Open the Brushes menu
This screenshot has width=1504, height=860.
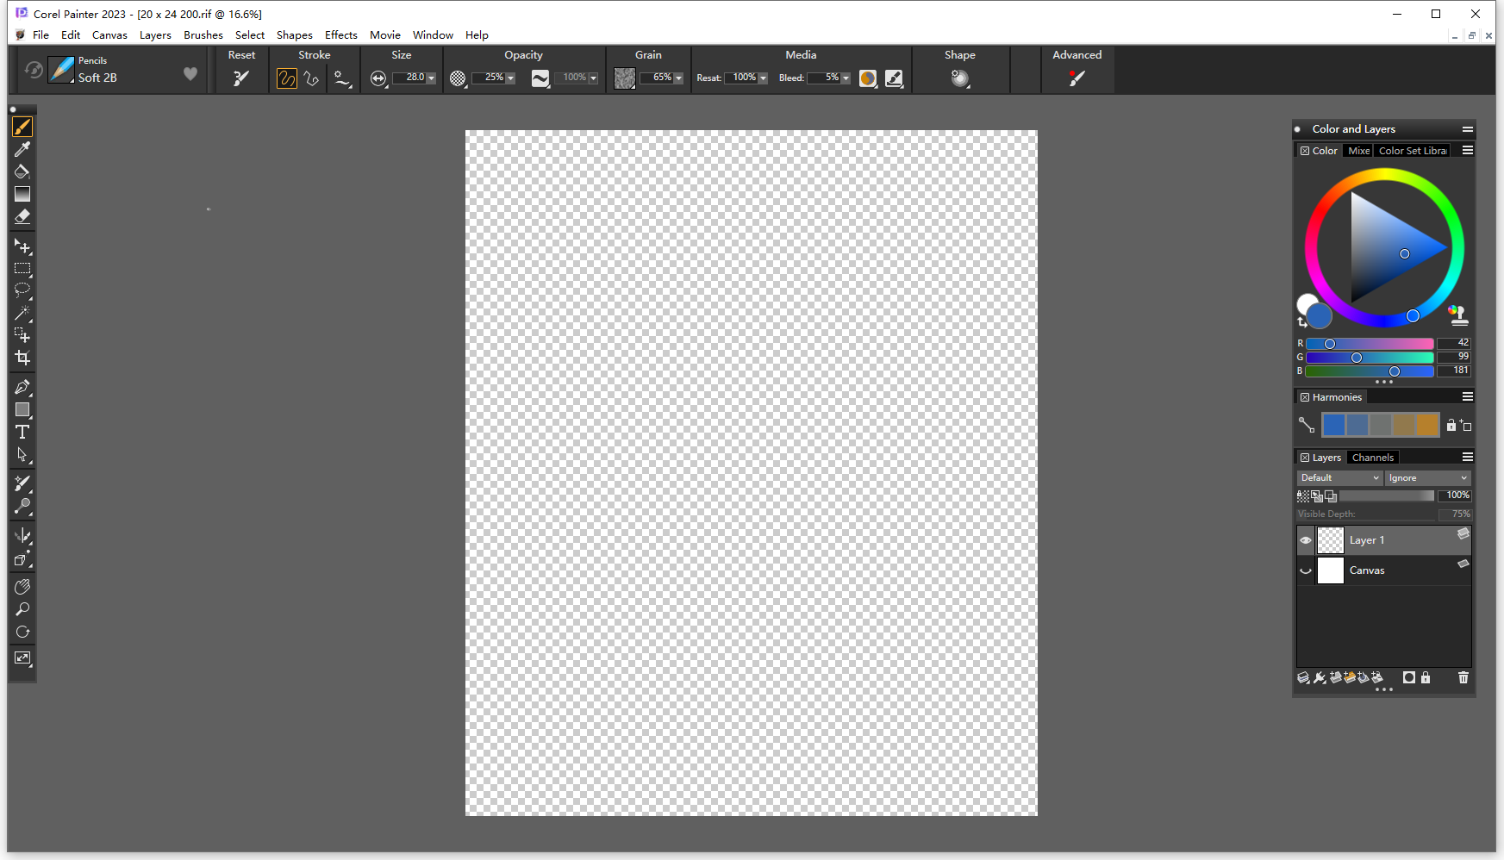[x=203, y=35]
